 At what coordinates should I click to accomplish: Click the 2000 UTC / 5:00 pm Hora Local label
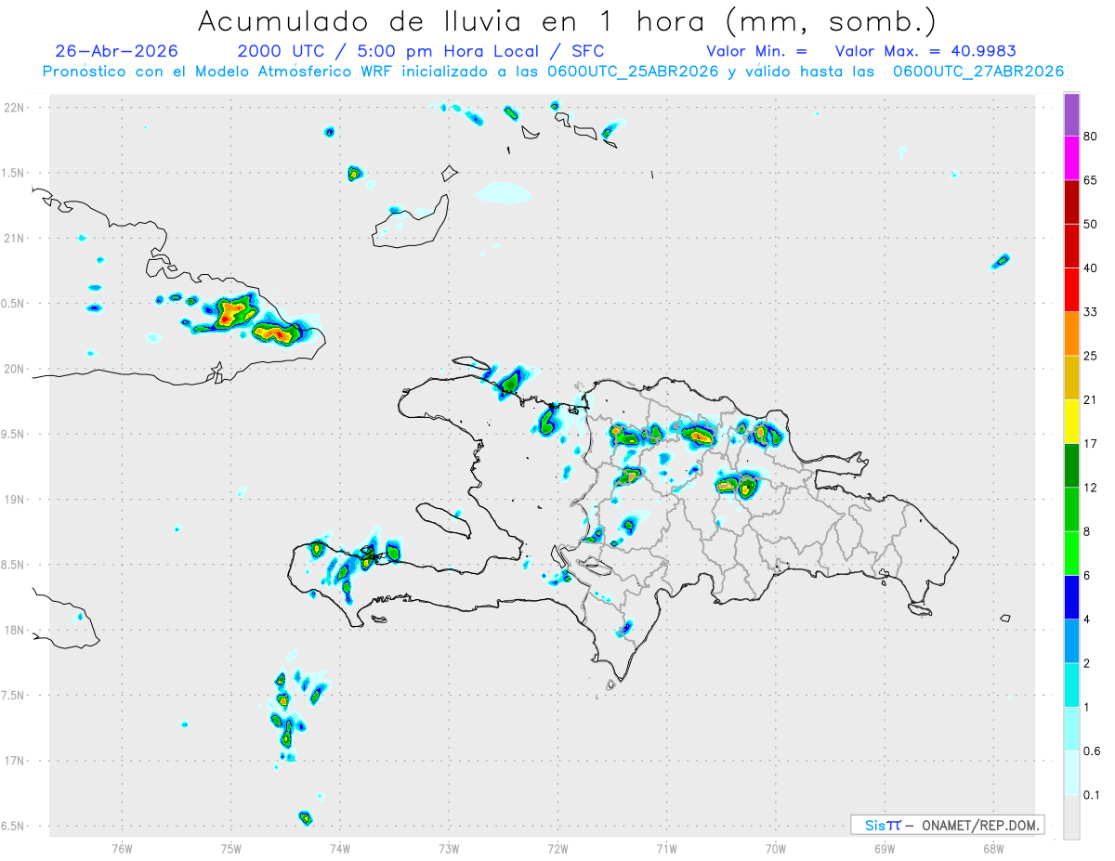point(393,51)
